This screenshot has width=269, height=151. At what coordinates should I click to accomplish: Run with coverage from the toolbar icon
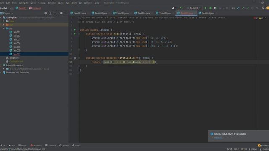click(x=215, y=8)
